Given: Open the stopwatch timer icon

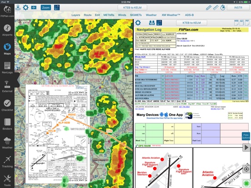Looking at the screenshot, I should [x=223, y=8].
